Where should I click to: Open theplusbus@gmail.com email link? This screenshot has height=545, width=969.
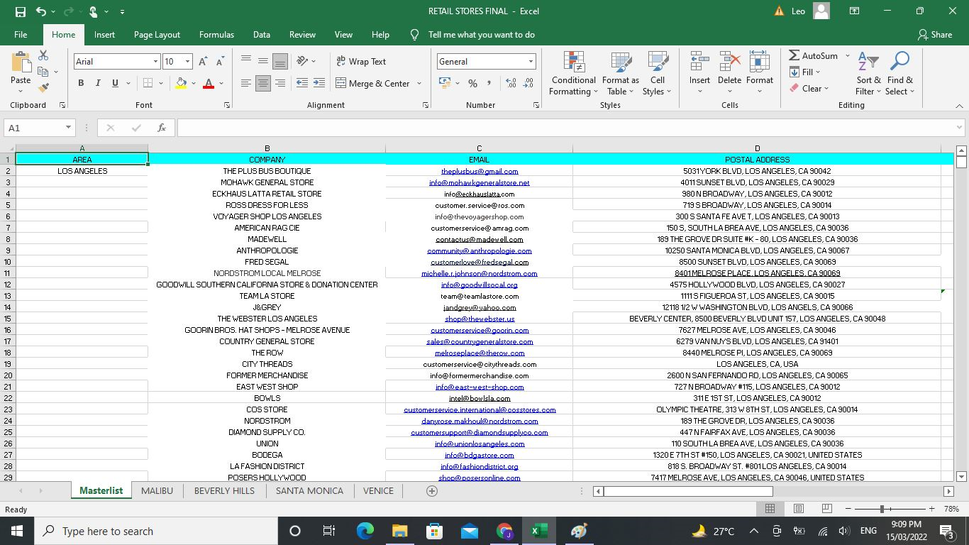480,171
